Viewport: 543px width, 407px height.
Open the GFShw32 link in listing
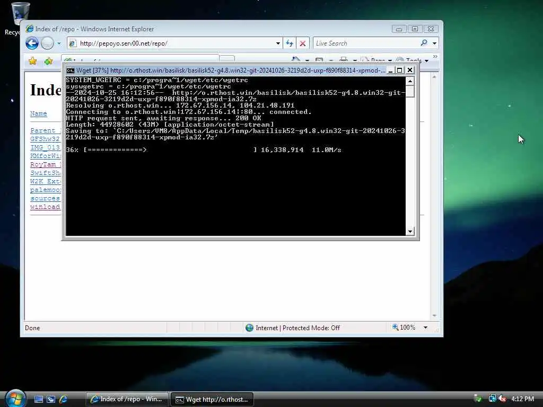click(46, 139)
